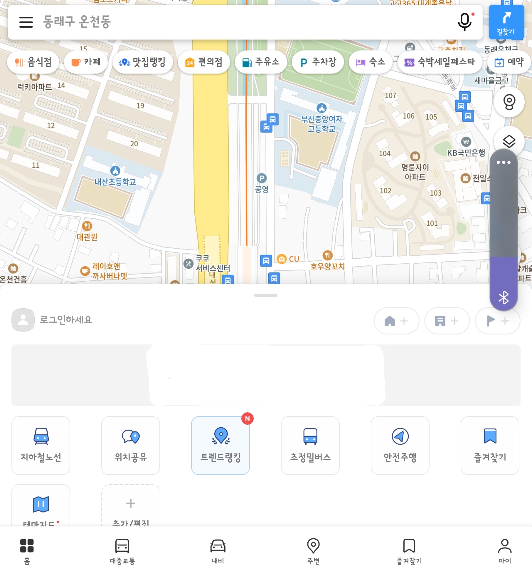The image size is (532, 579).
Task: Open 즐겨찾기 shortcut tile
Action: click(490, 445)
